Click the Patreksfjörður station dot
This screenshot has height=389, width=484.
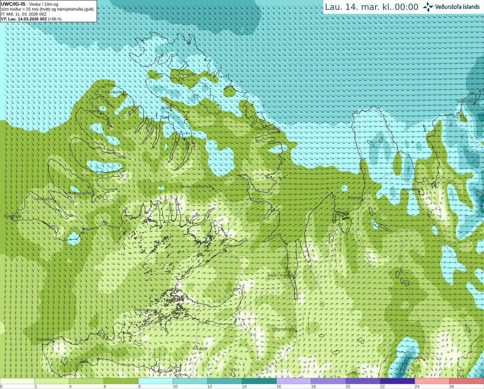pos(55,201)
